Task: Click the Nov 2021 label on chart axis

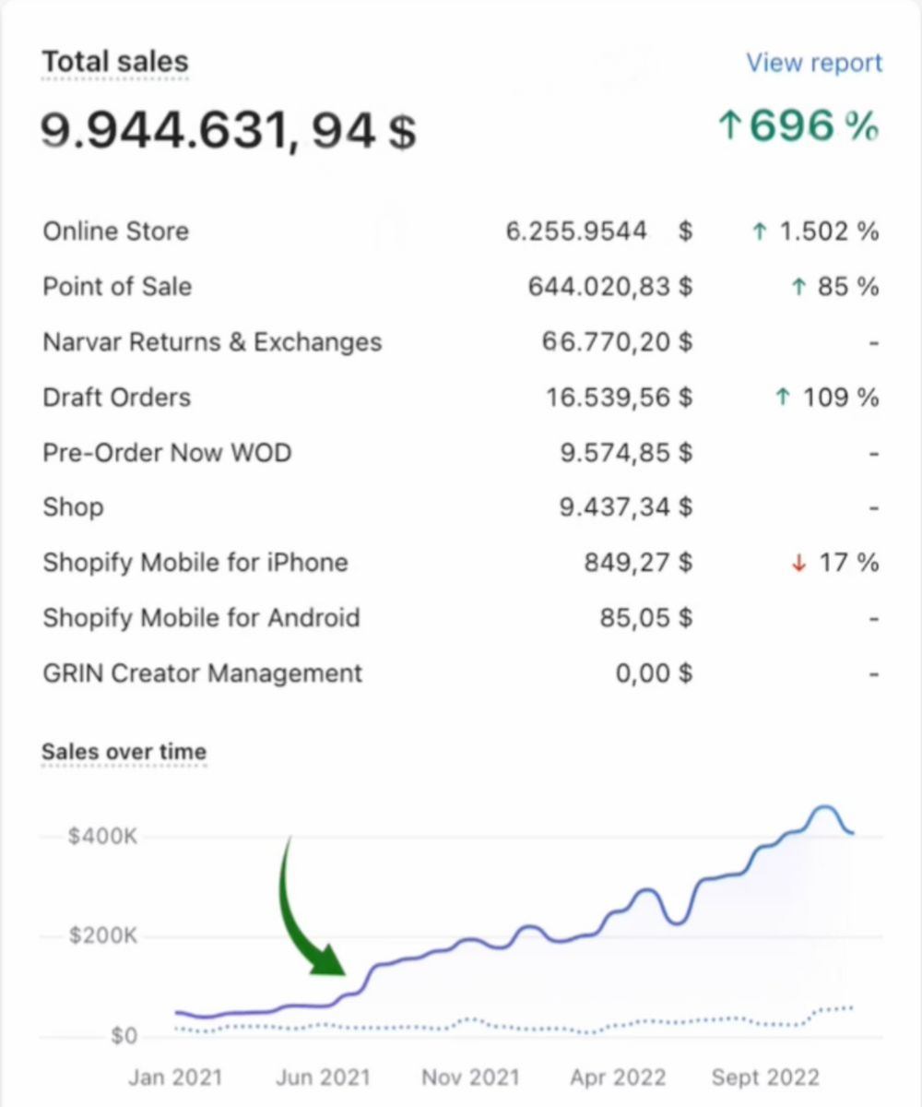Action: pyautogui.click(x=470, y=1077)
